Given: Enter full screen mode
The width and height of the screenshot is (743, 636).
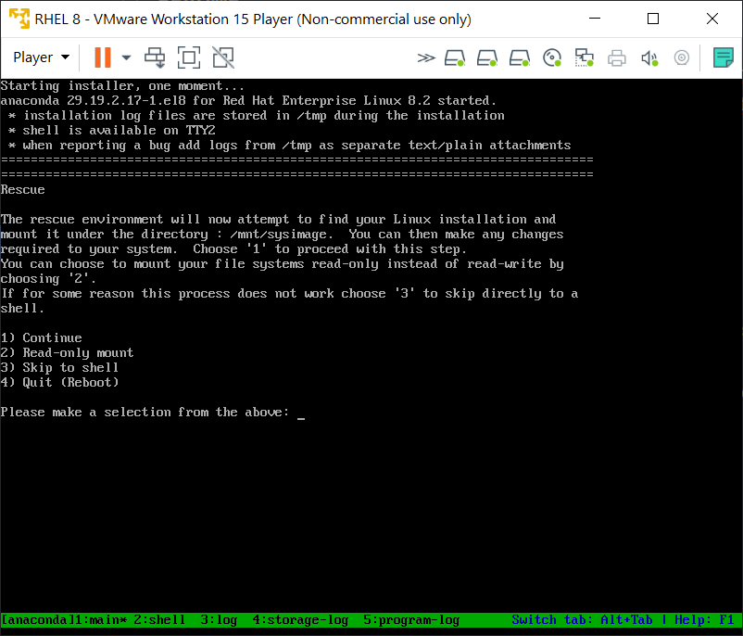Looking at the screenshot, I should point(189,57).
